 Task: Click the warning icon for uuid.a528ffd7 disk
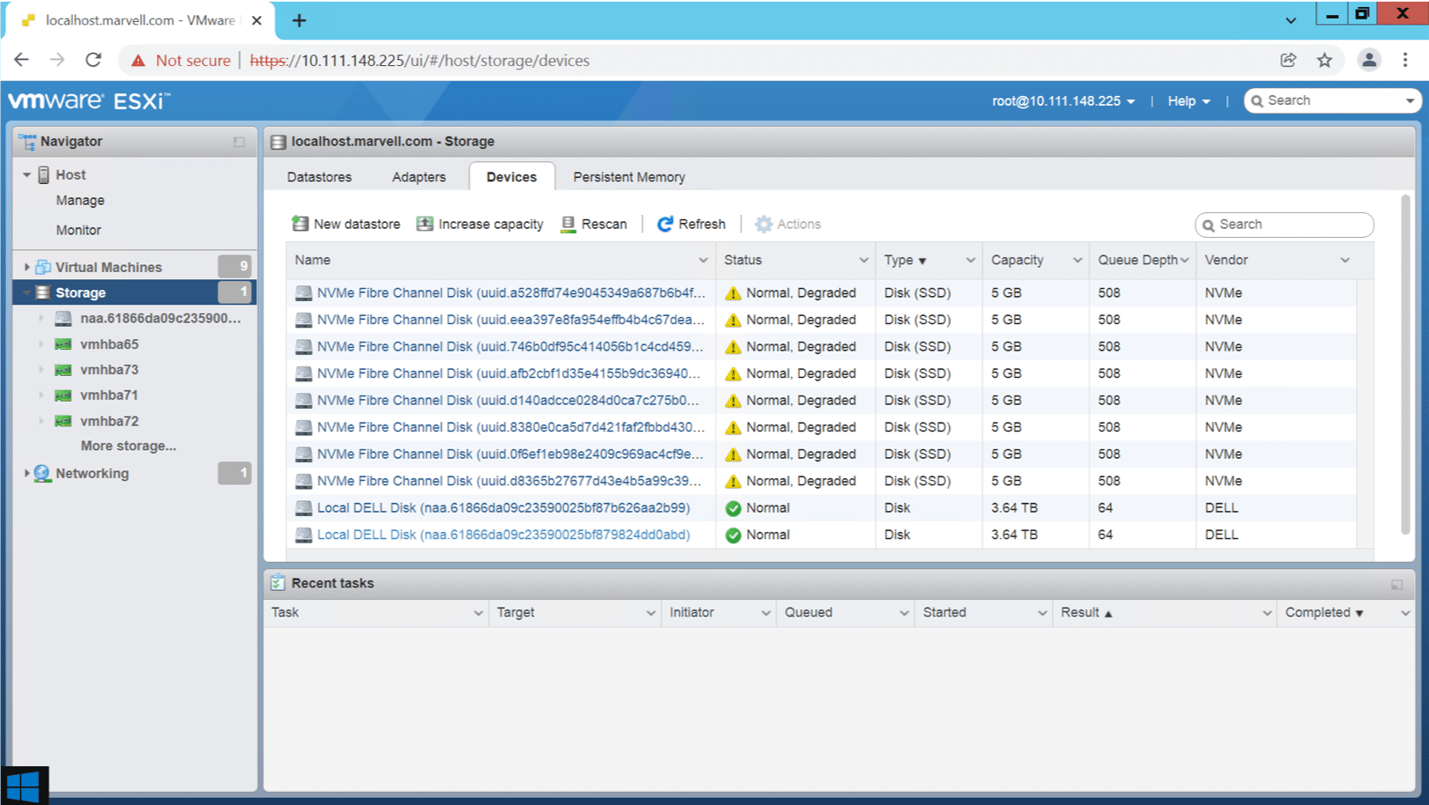[x=733, y=293]
